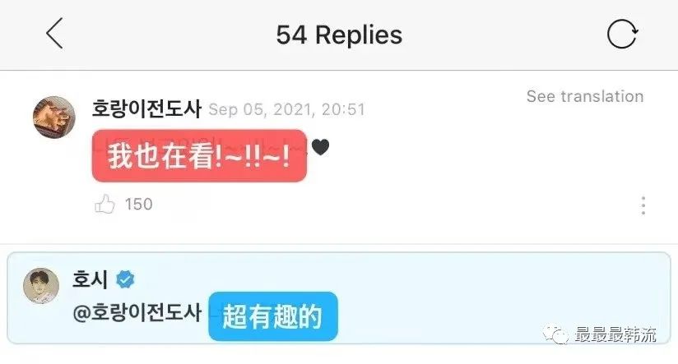Click the @호랑이전도사 mention in reply

point(137,312)
